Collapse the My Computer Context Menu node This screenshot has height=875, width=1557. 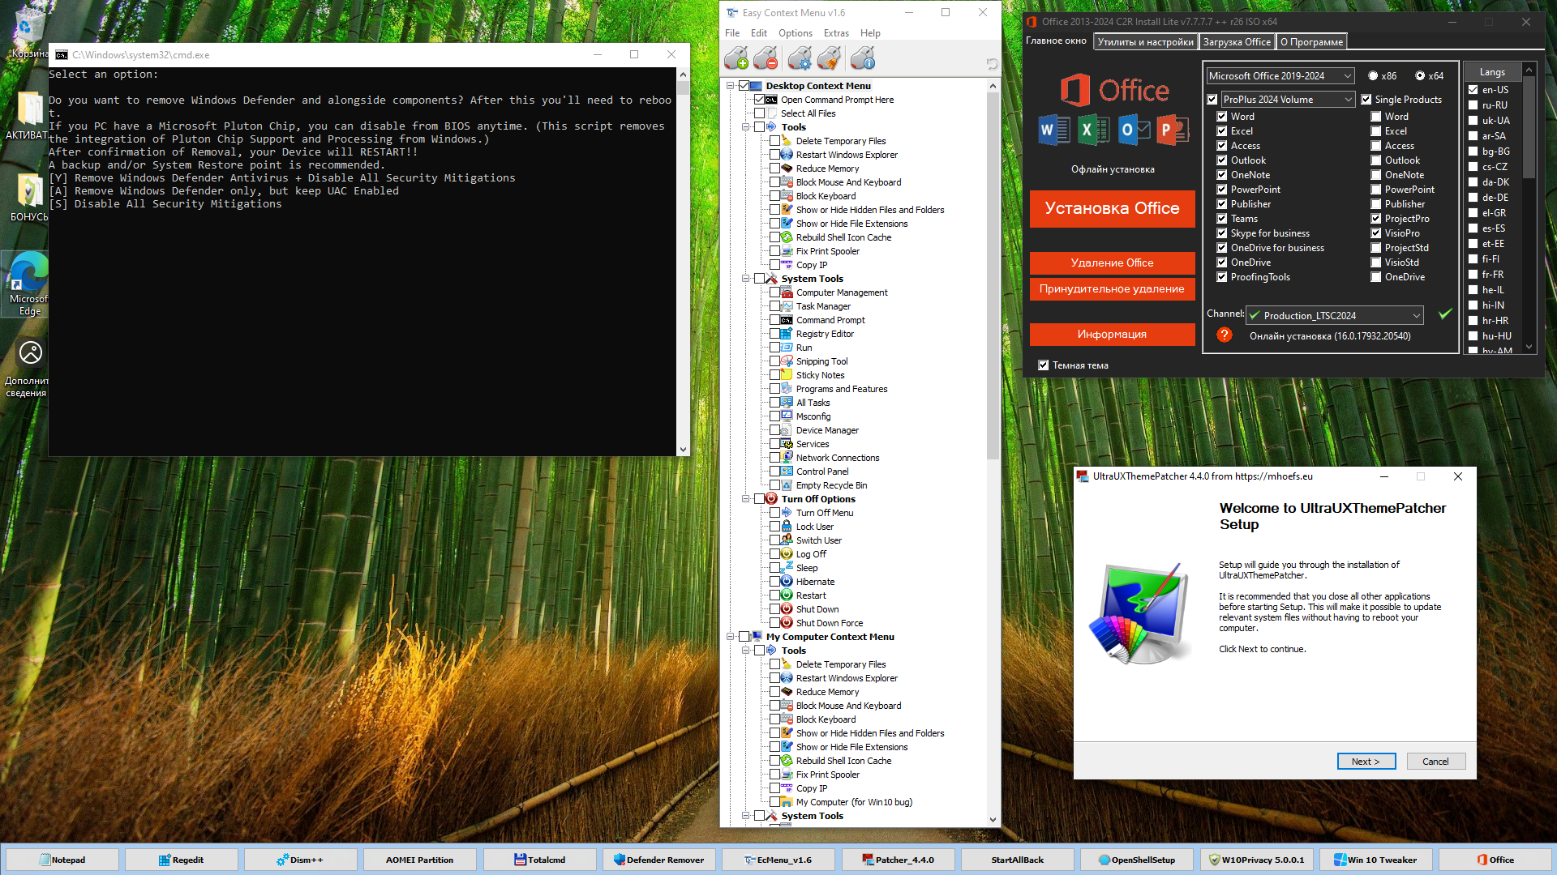pos(731,637)
